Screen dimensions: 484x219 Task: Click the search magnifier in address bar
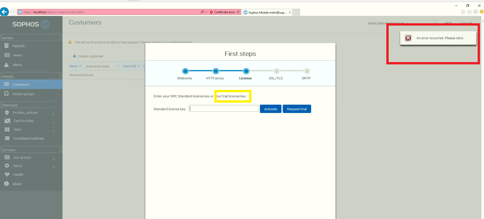pos(202,12)
